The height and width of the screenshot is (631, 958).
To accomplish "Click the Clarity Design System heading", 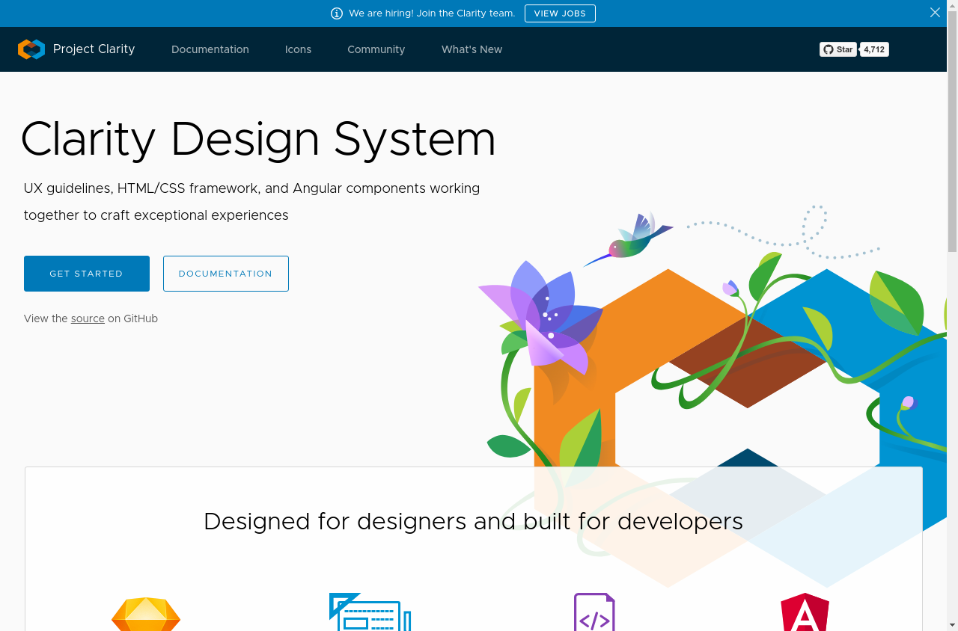I will point(258,140).
